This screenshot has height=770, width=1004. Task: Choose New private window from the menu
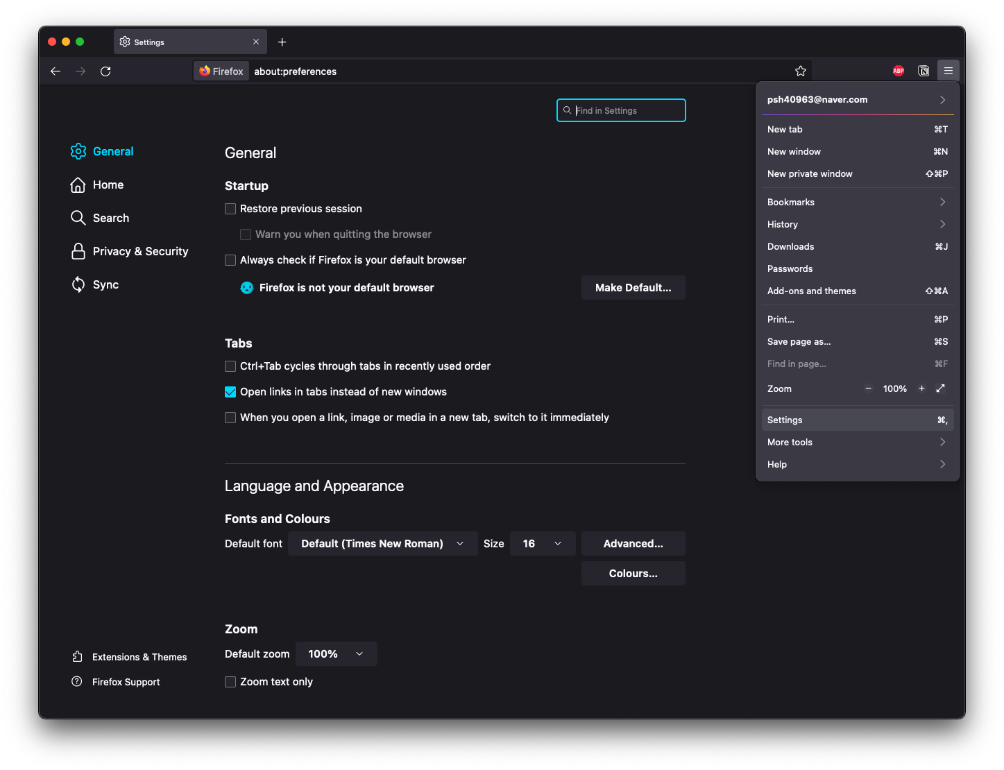click(x=858, y=173)
